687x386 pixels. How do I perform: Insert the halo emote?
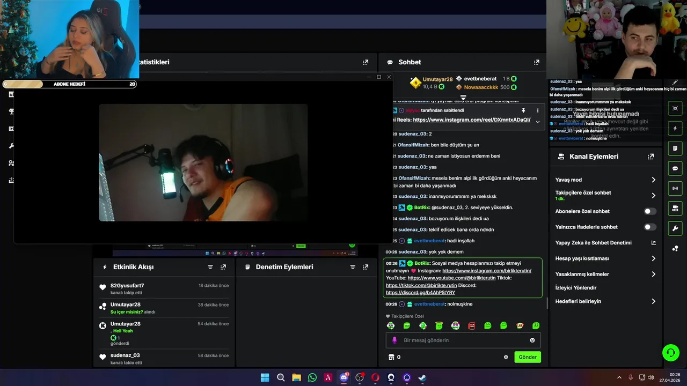(x=439, y=325)
